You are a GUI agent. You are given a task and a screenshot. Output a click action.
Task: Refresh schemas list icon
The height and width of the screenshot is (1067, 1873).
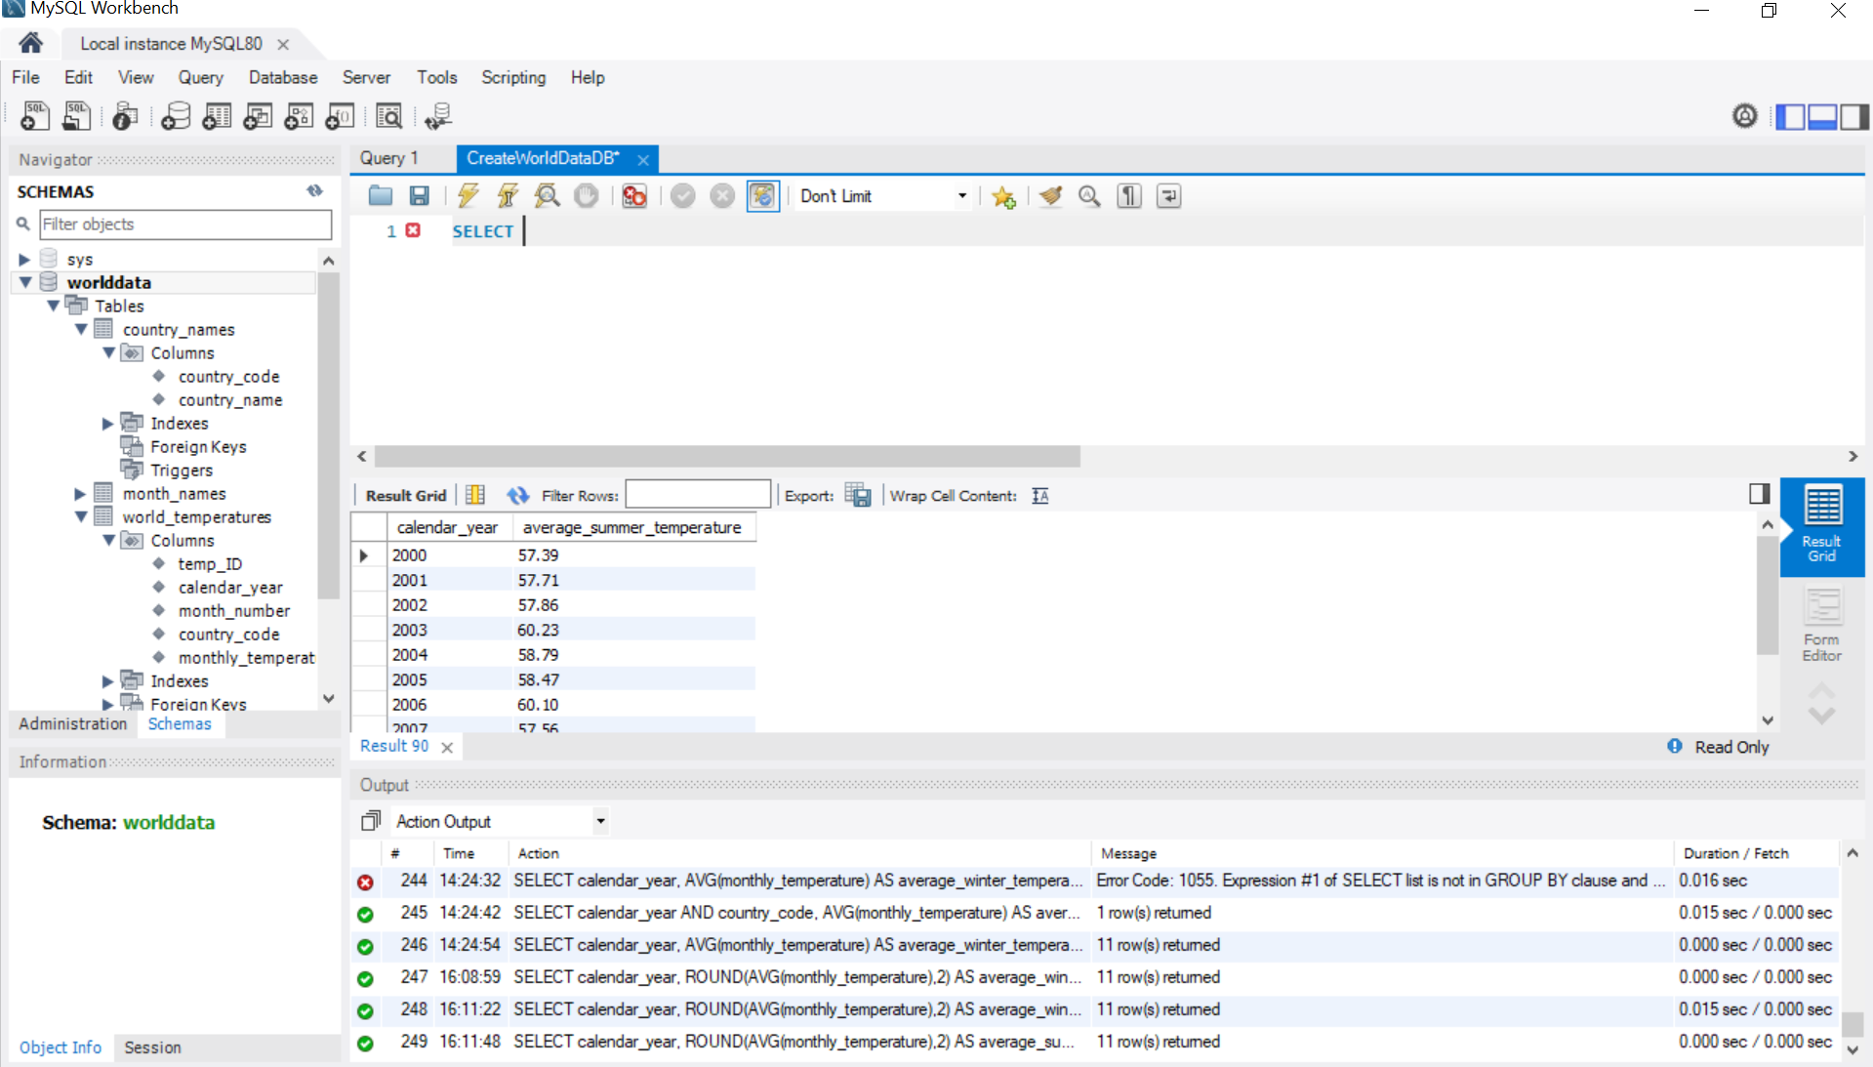pyautogui.click(x=314, y=190)
